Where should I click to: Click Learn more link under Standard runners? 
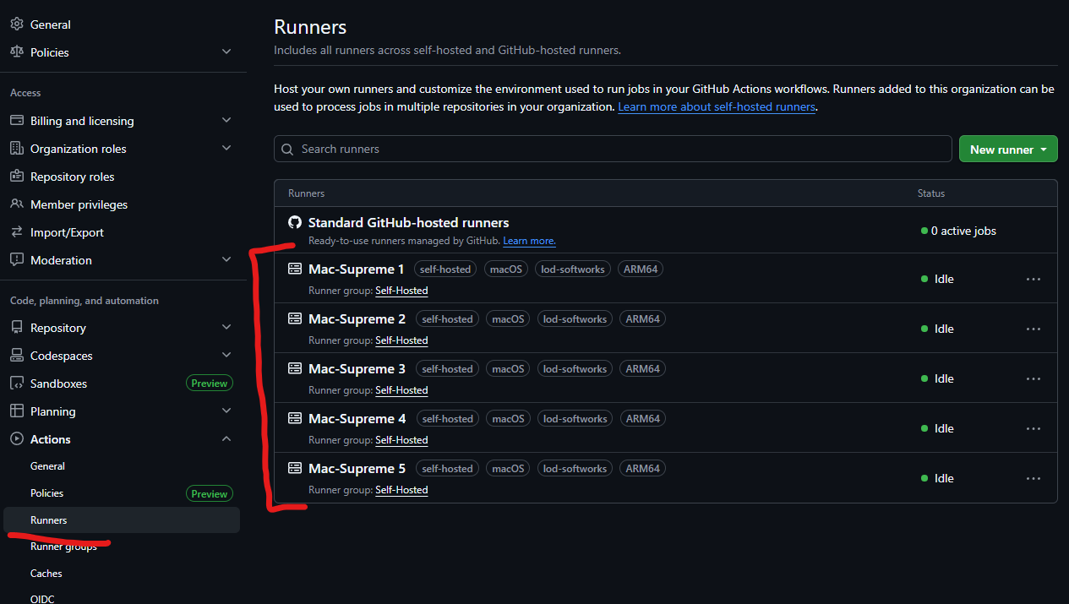[529, 241]
